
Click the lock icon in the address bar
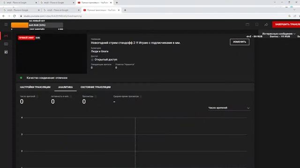click(x=21, y=16)
